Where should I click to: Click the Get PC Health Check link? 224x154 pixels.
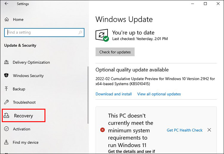185,130
